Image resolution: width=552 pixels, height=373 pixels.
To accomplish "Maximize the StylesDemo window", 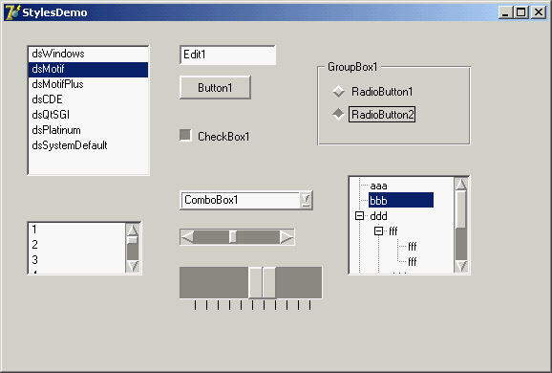I will (521, 12).
